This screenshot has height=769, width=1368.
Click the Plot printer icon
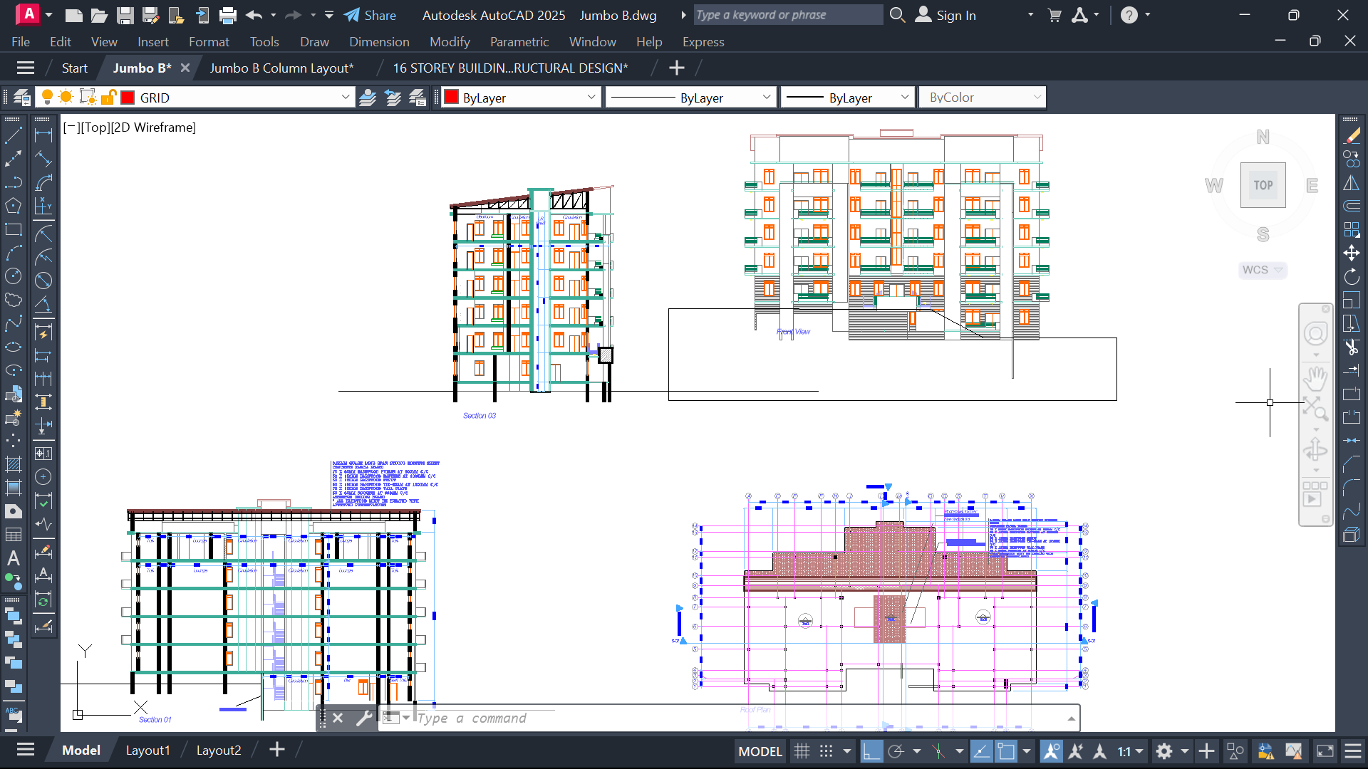tap(228, 15)
